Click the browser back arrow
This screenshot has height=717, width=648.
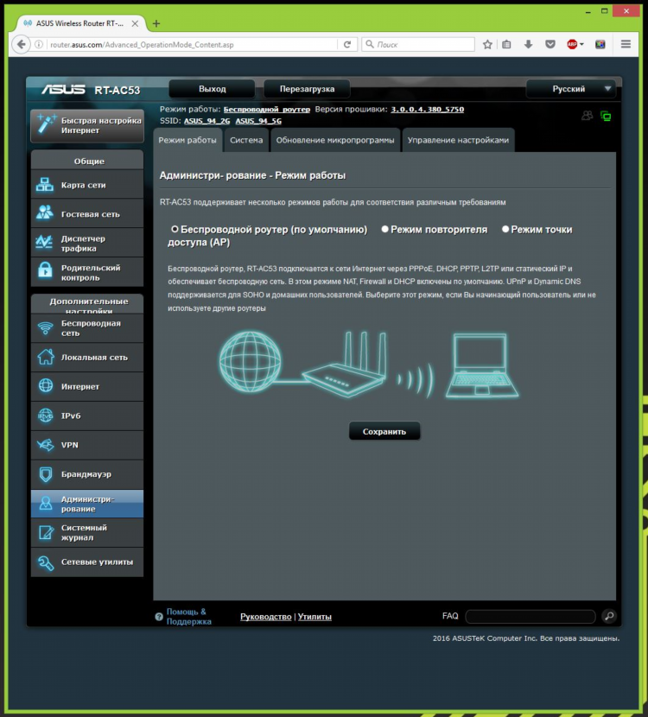[21, 44]
